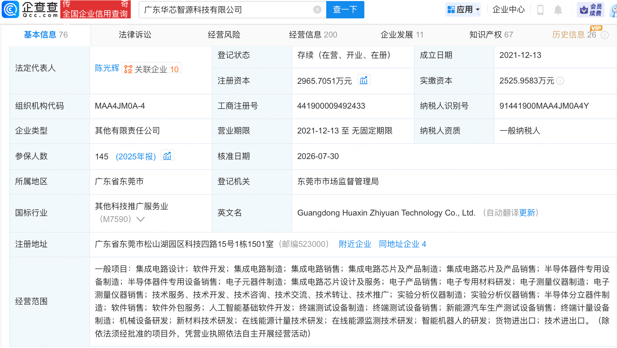
Task: Select organization code MAA4JM0A-4
Action: 120,106
